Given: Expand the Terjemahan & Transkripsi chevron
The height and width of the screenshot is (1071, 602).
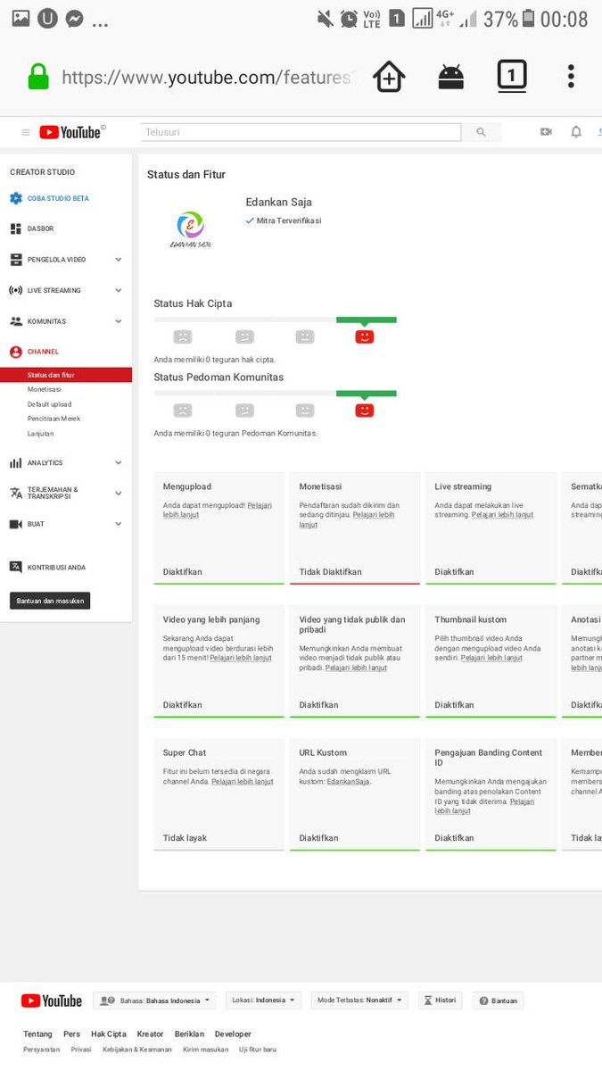Looking at the screenshot, I should pyautogui.click(x=119, y=493).
